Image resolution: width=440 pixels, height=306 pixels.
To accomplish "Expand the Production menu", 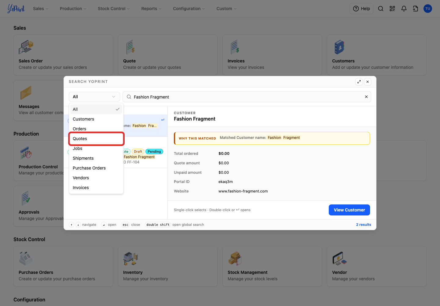I will (73, 9).
